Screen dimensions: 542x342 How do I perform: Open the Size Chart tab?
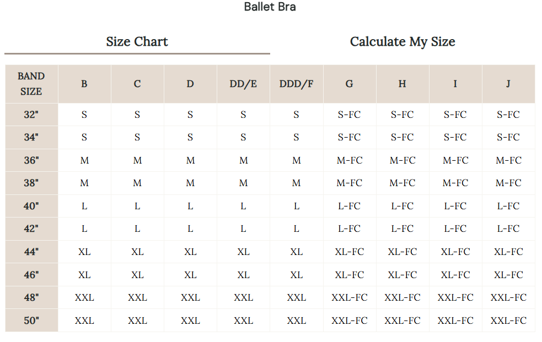tap(137, 42)
